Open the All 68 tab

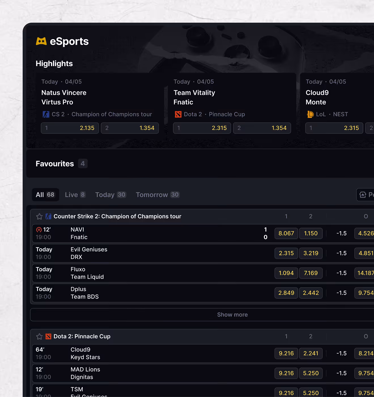click(45, 195)
